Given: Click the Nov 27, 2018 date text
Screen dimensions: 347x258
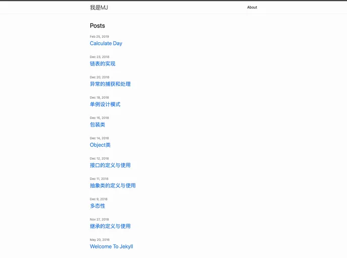Looking at the screenshot, I should [x=99, y=219].
